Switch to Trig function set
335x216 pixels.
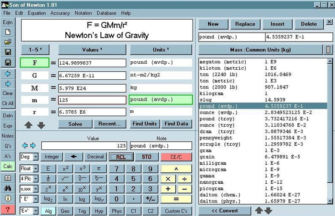82,211
